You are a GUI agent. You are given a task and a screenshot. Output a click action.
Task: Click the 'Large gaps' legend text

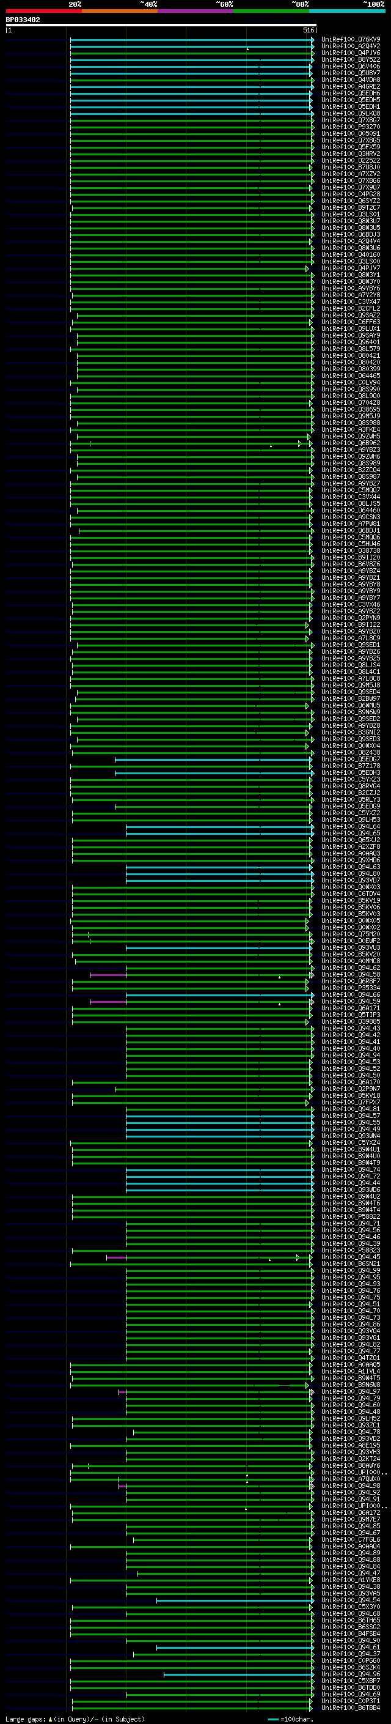point(26,1718)
